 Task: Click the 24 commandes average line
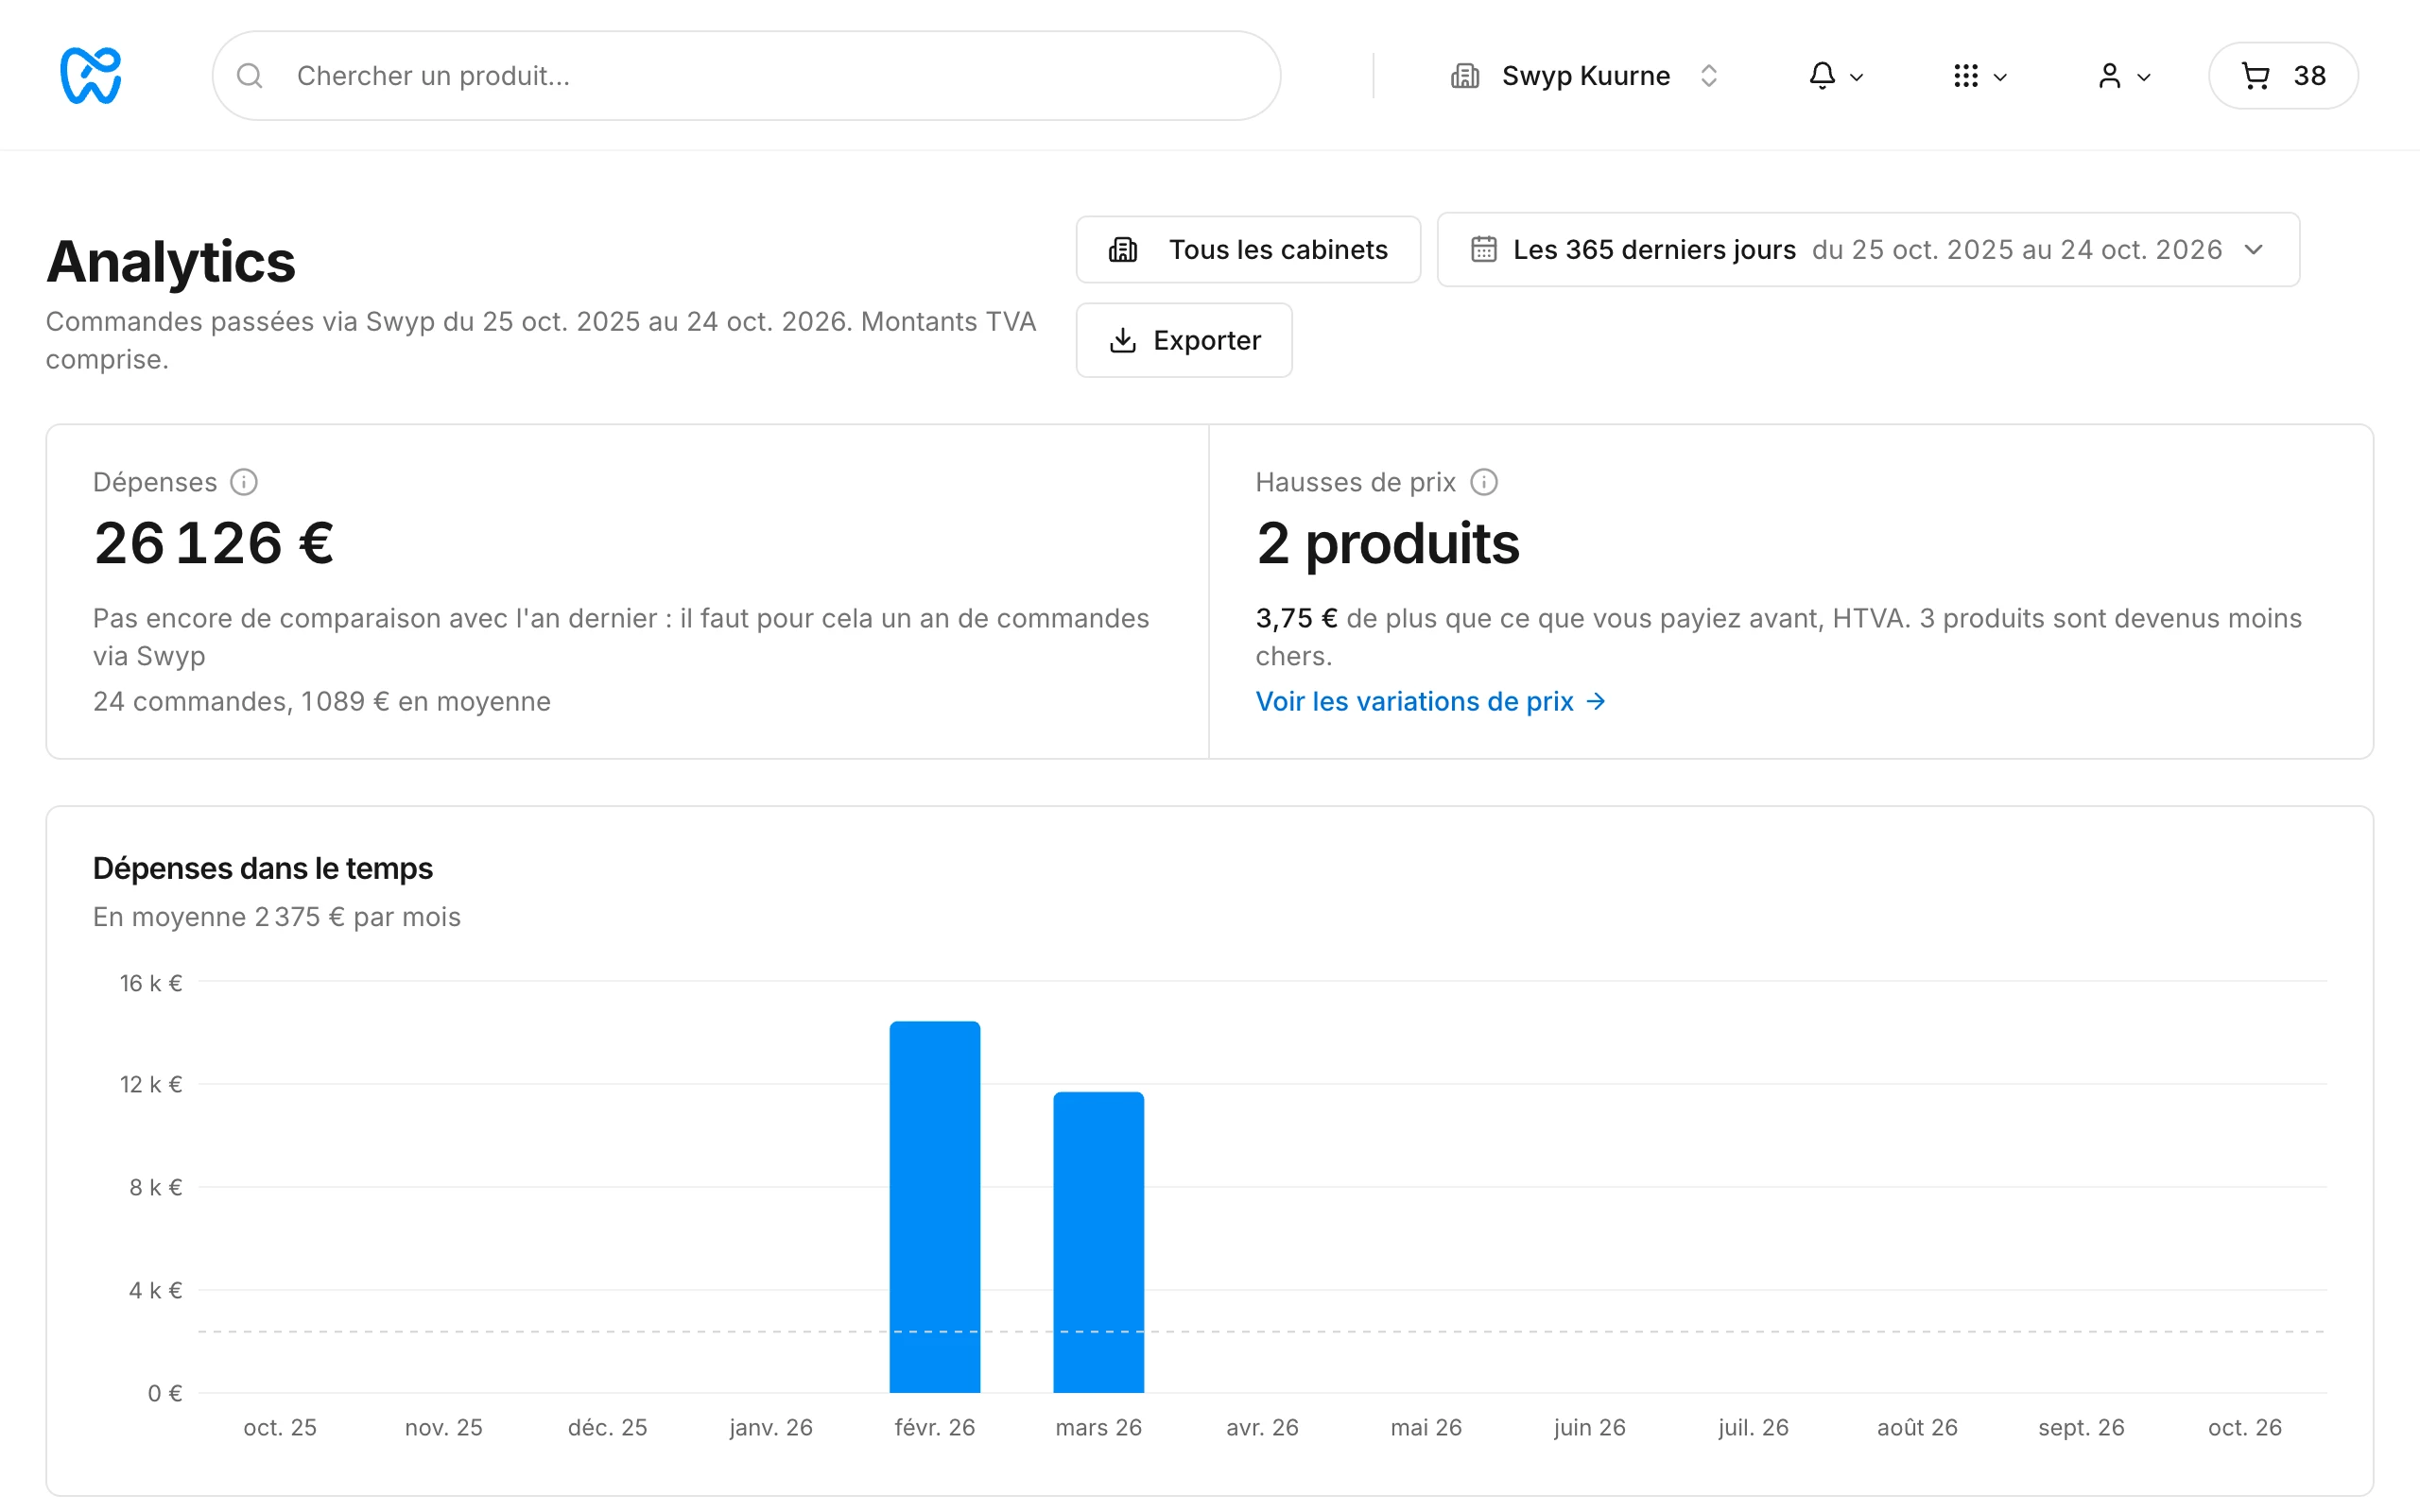click(322, 701)
